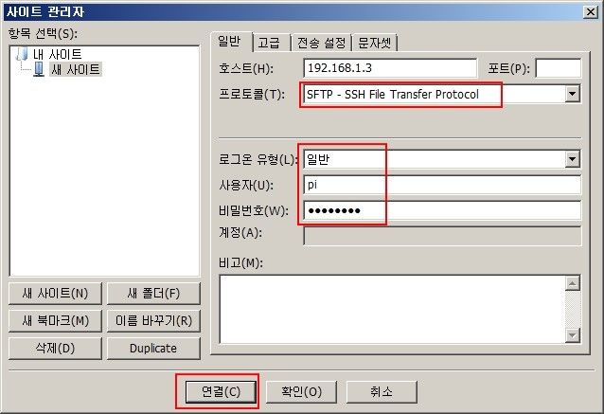Open the 문자셋 tab
Screen dimensions: 604x414
pos(375,43)
